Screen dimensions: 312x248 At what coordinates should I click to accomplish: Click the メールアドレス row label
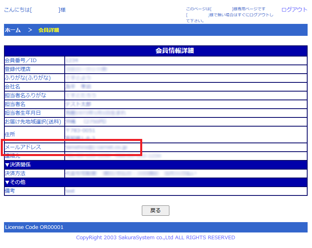23,147
